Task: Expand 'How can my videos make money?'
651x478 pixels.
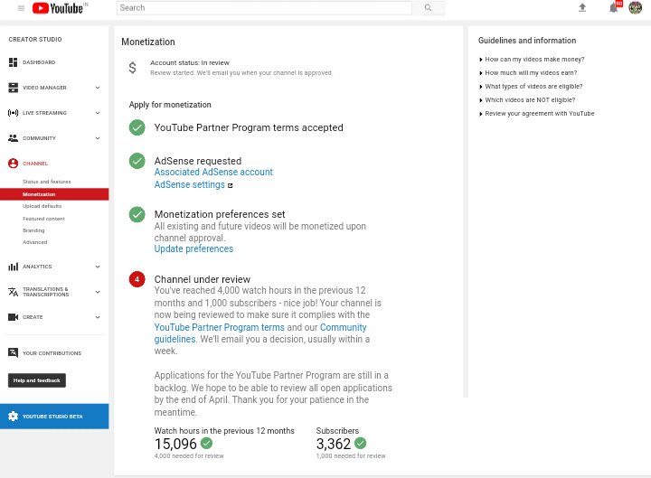Action: [532, 60]
